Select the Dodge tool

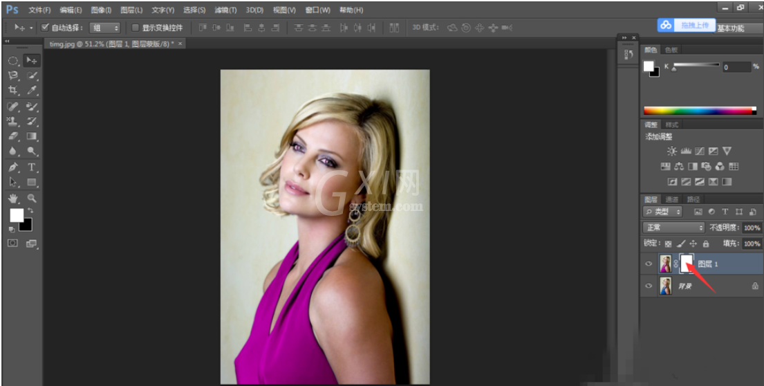32,151
